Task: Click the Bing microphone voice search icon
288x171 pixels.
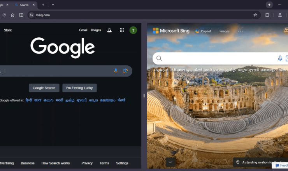Action: 280,58
